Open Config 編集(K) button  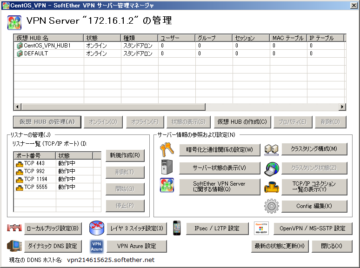pos(314,206)
